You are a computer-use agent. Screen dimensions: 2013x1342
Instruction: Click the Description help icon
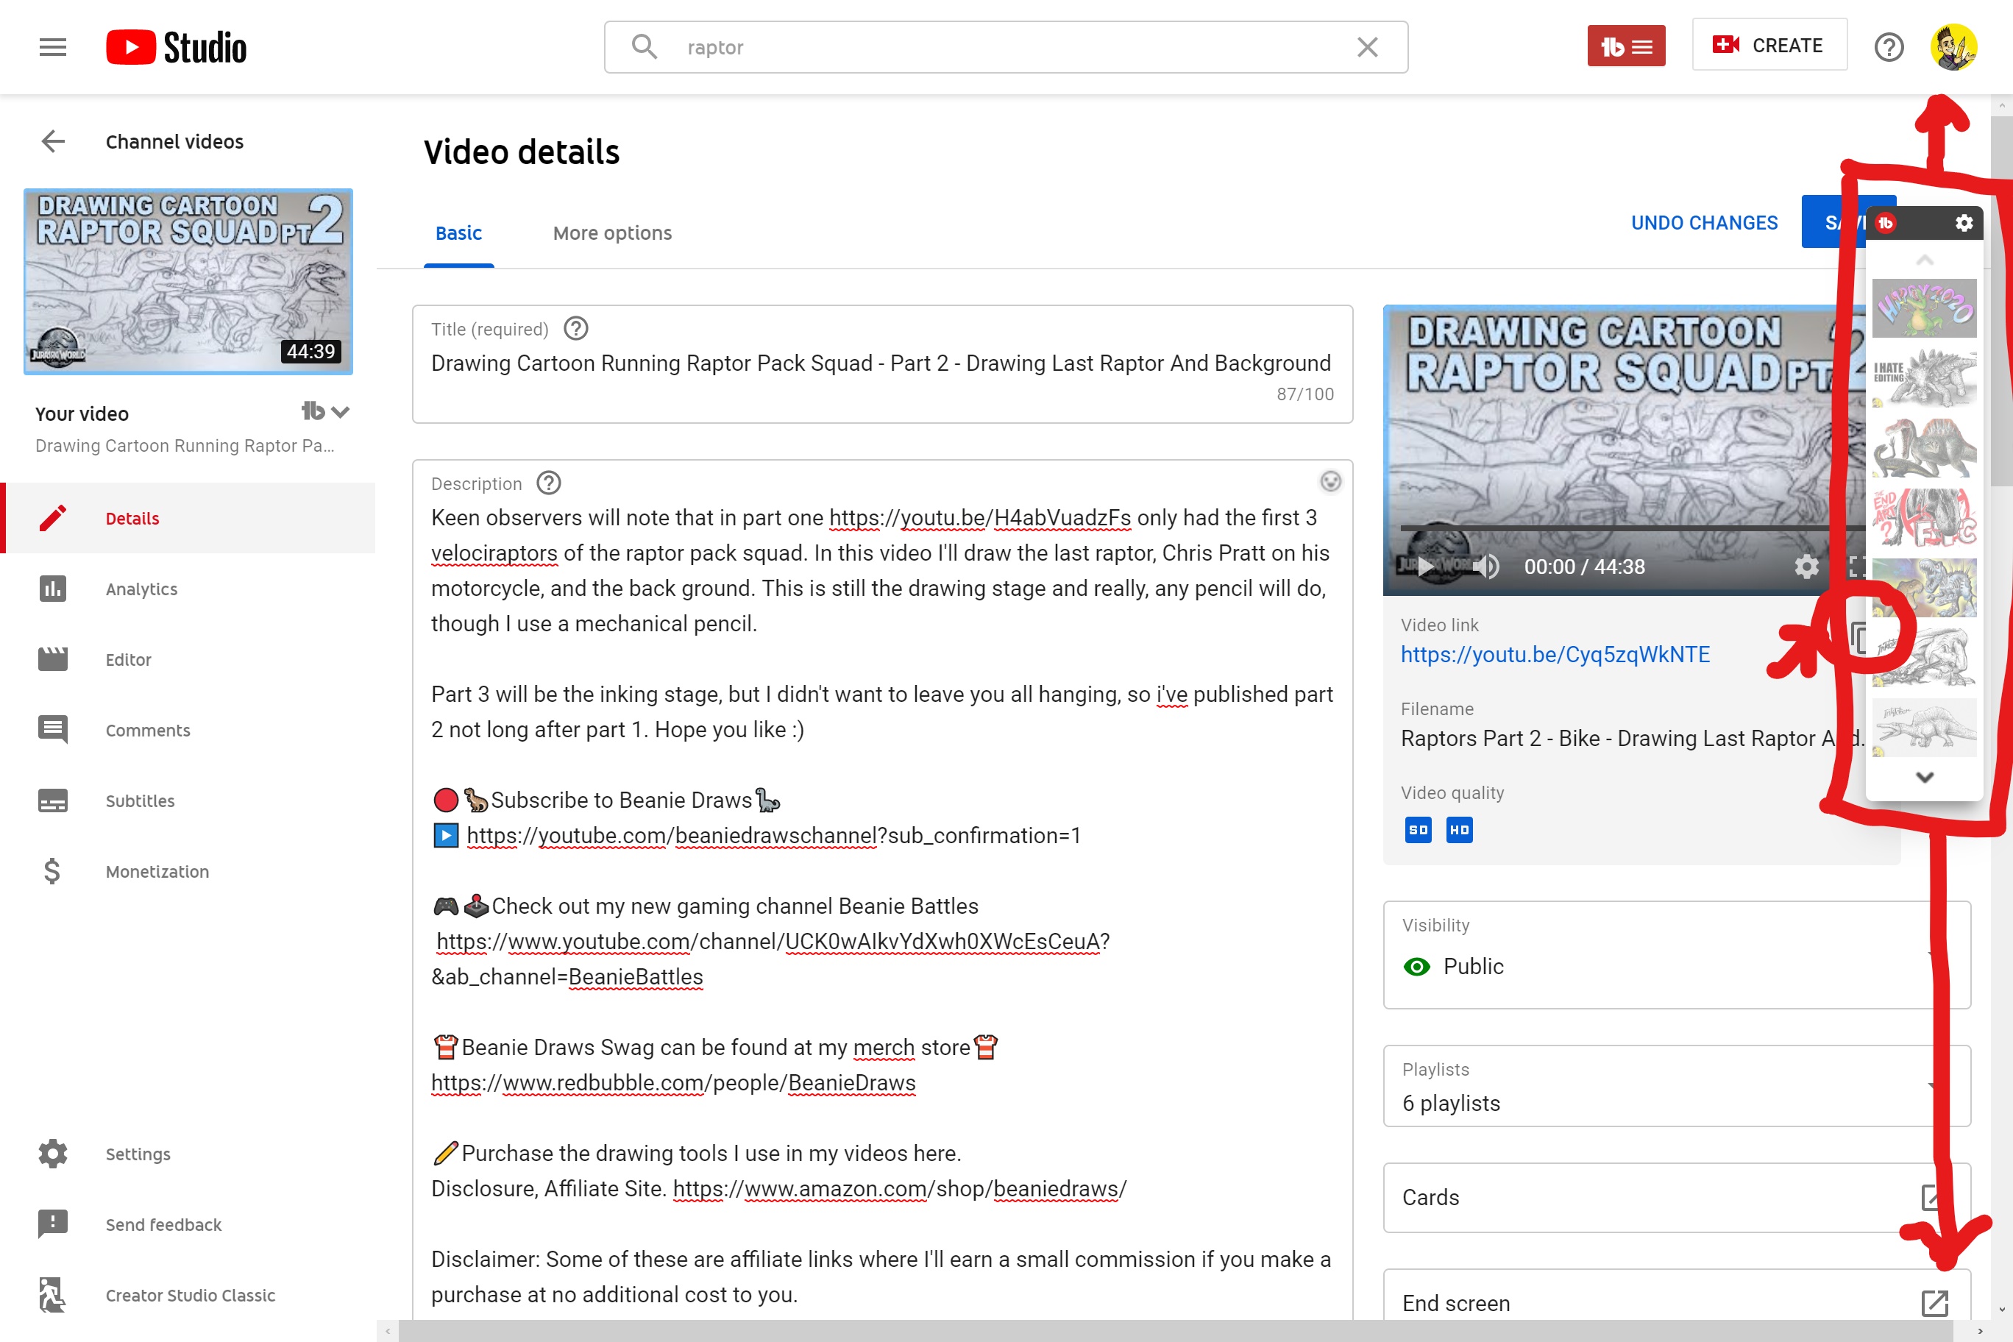click(549, 483)
